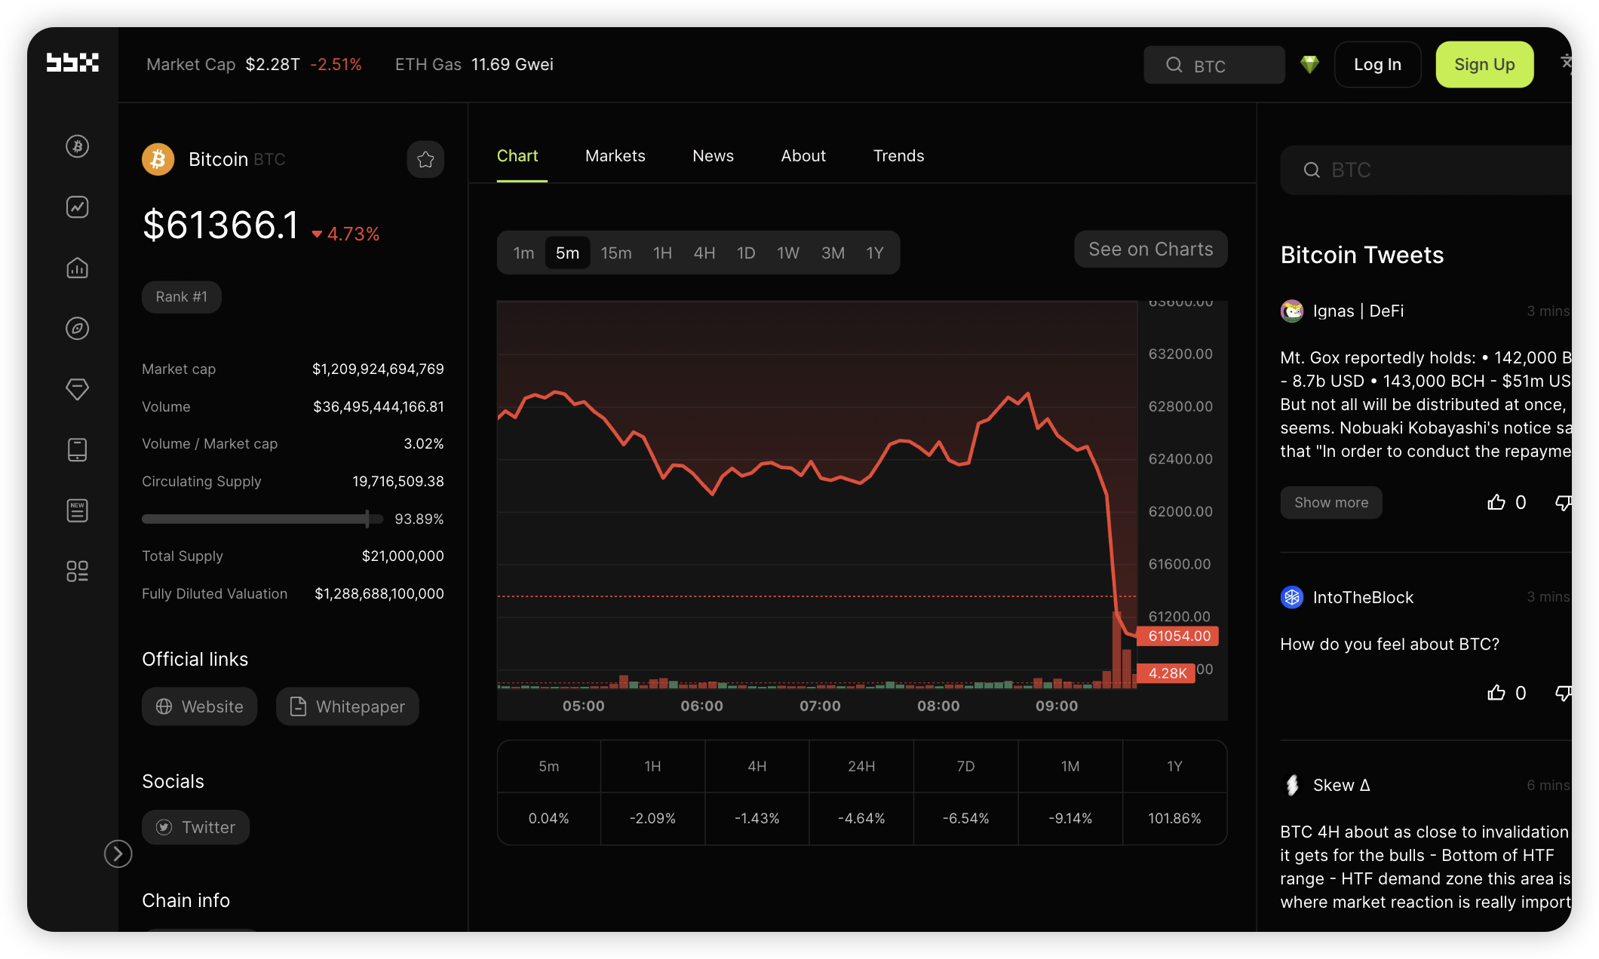This screenshot has width=1599, height=959.
Task: Open the Twitter social link
Action: pos(195,827)
